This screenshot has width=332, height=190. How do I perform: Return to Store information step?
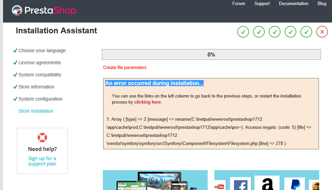tap(36, 87)
